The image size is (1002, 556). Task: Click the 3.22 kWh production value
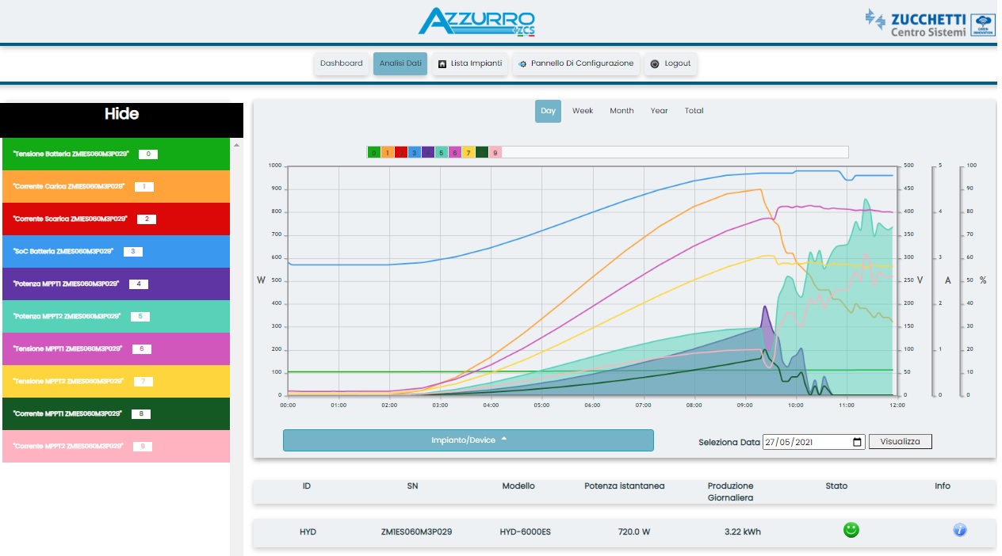743,532
